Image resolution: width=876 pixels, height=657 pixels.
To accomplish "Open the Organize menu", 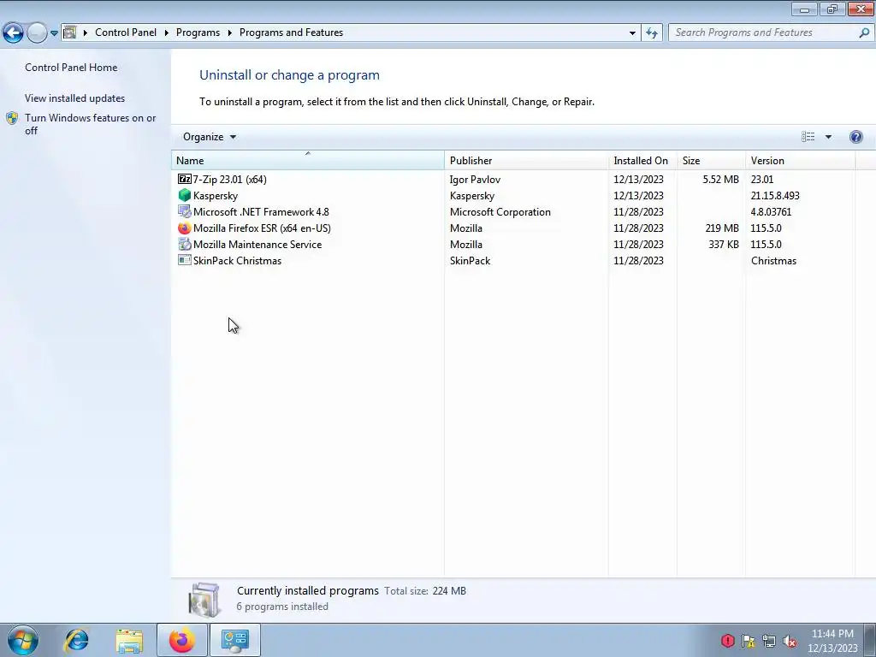I will point(210,137).
